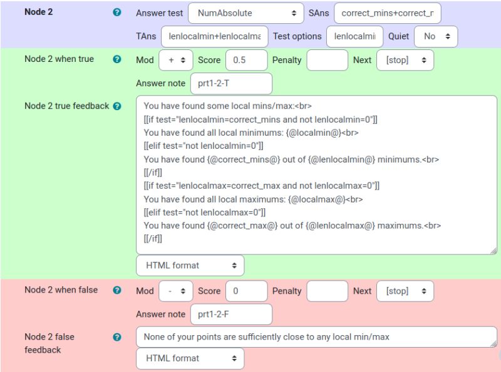Viewport: 501px width, 372px height.
Task: Open help icon for Node 2
Action: (117, 12)
